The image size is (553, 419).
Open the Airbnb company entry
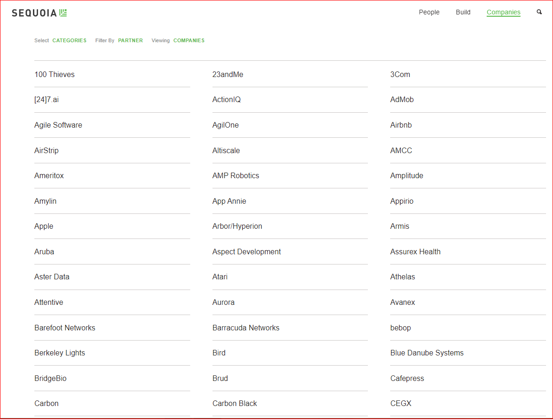[x=401, y=125]
